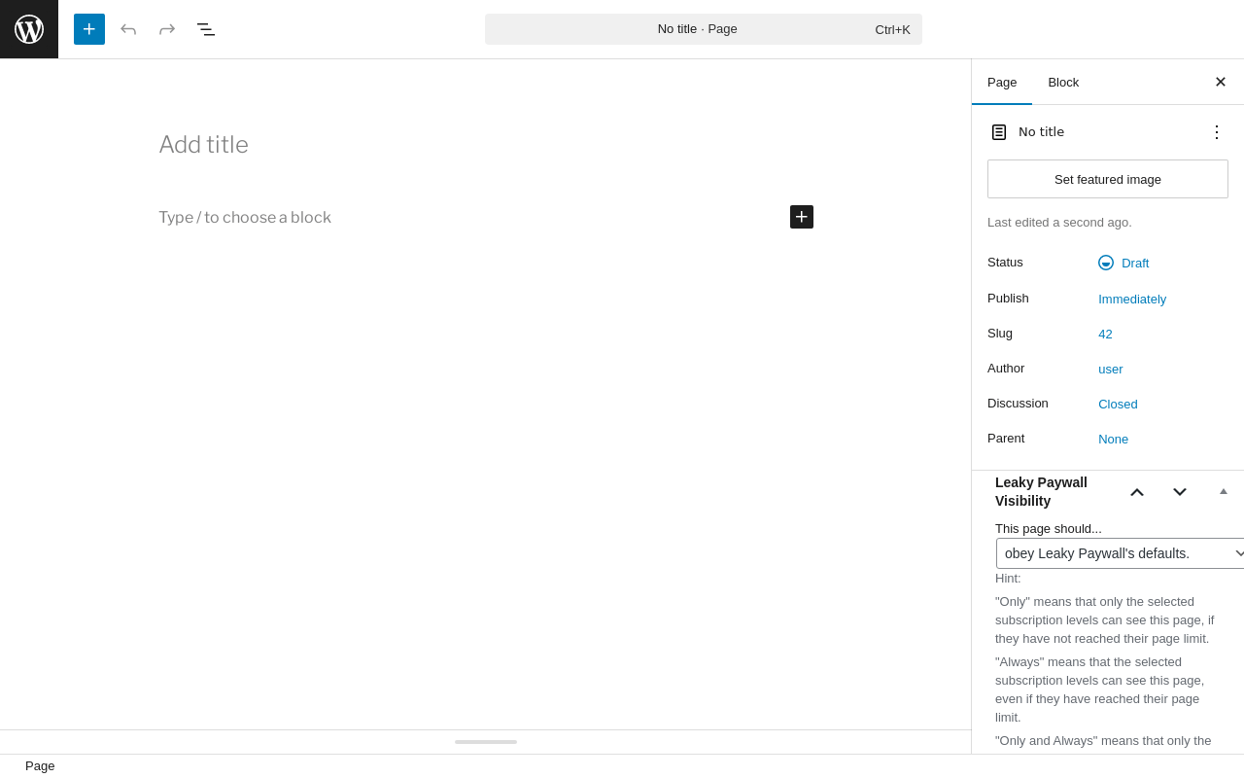Set the page Parent currently None
This screenshot has height=778, width=1244.
[x=1114, y=439]
